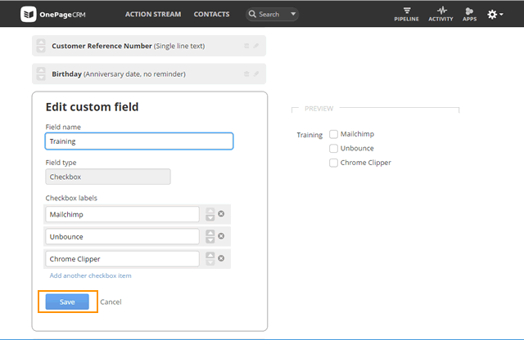
Task: Click the Birthday row text
Action: click(x=119, y=74)
